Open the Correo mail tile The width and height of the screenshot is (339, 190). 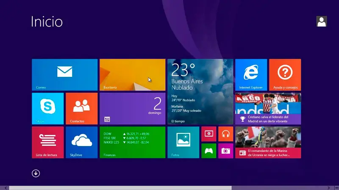[x=65, y=75]
